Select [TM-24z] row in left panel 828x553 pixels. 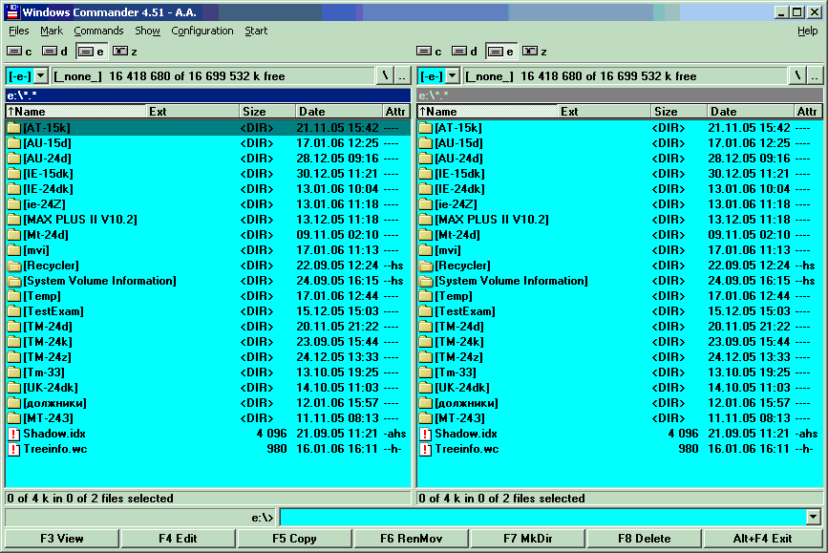(208, 357)
